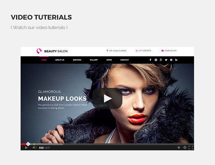
Task: Open the ABOUT US menu item
Action: pos(60,60)
